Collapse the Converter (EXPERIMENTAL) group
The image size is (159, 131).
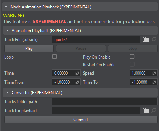pos(7,92)
